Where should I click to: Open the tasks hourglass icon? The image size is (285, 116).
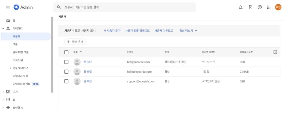250,7
